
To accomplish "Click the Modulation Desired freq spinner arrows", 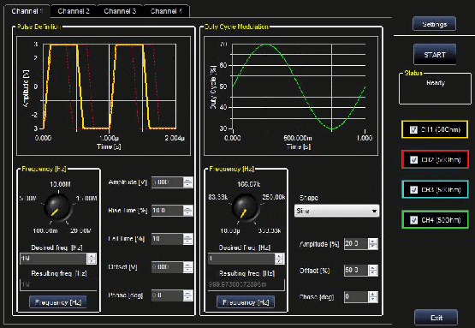I will click(x=279, y=259).
